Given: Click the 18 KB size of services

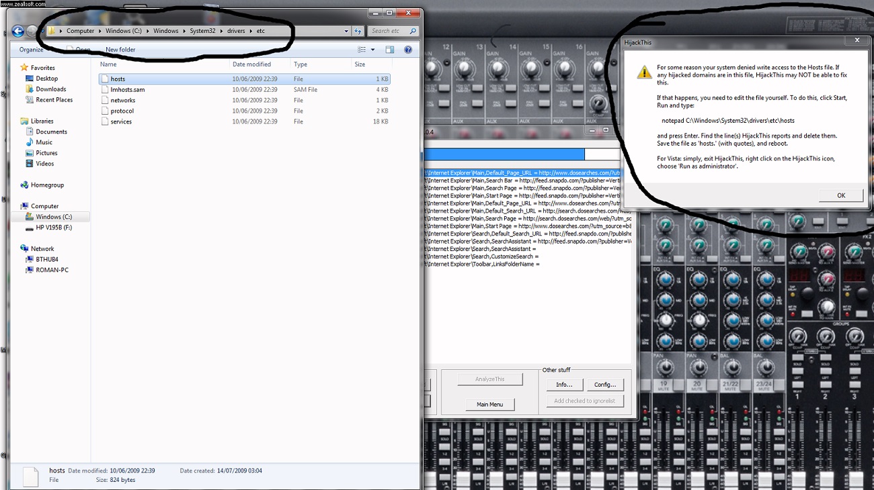Looking at the screenshot, I should click(381, 121).
